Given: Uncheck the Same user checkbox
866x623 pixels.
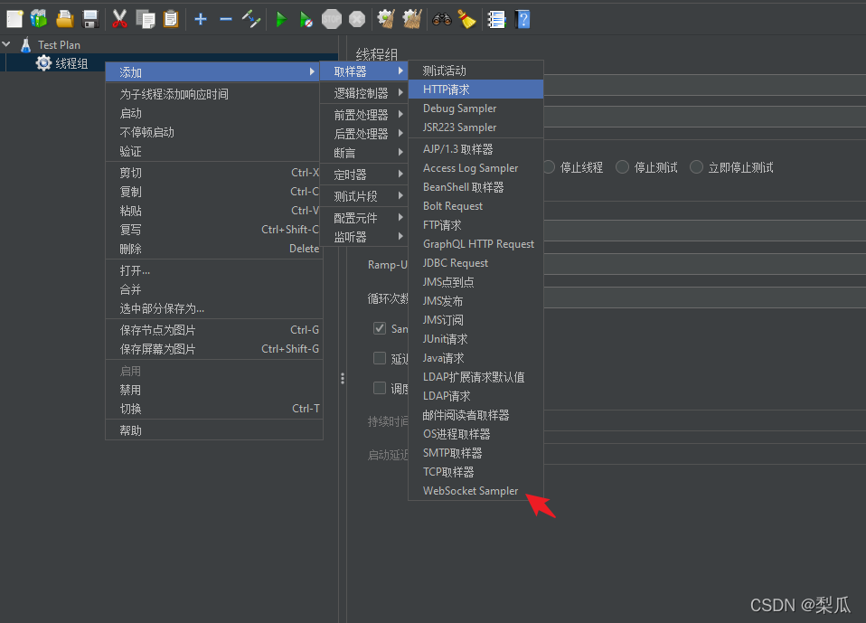Looking at the screenshot, I should click(380, 328).
